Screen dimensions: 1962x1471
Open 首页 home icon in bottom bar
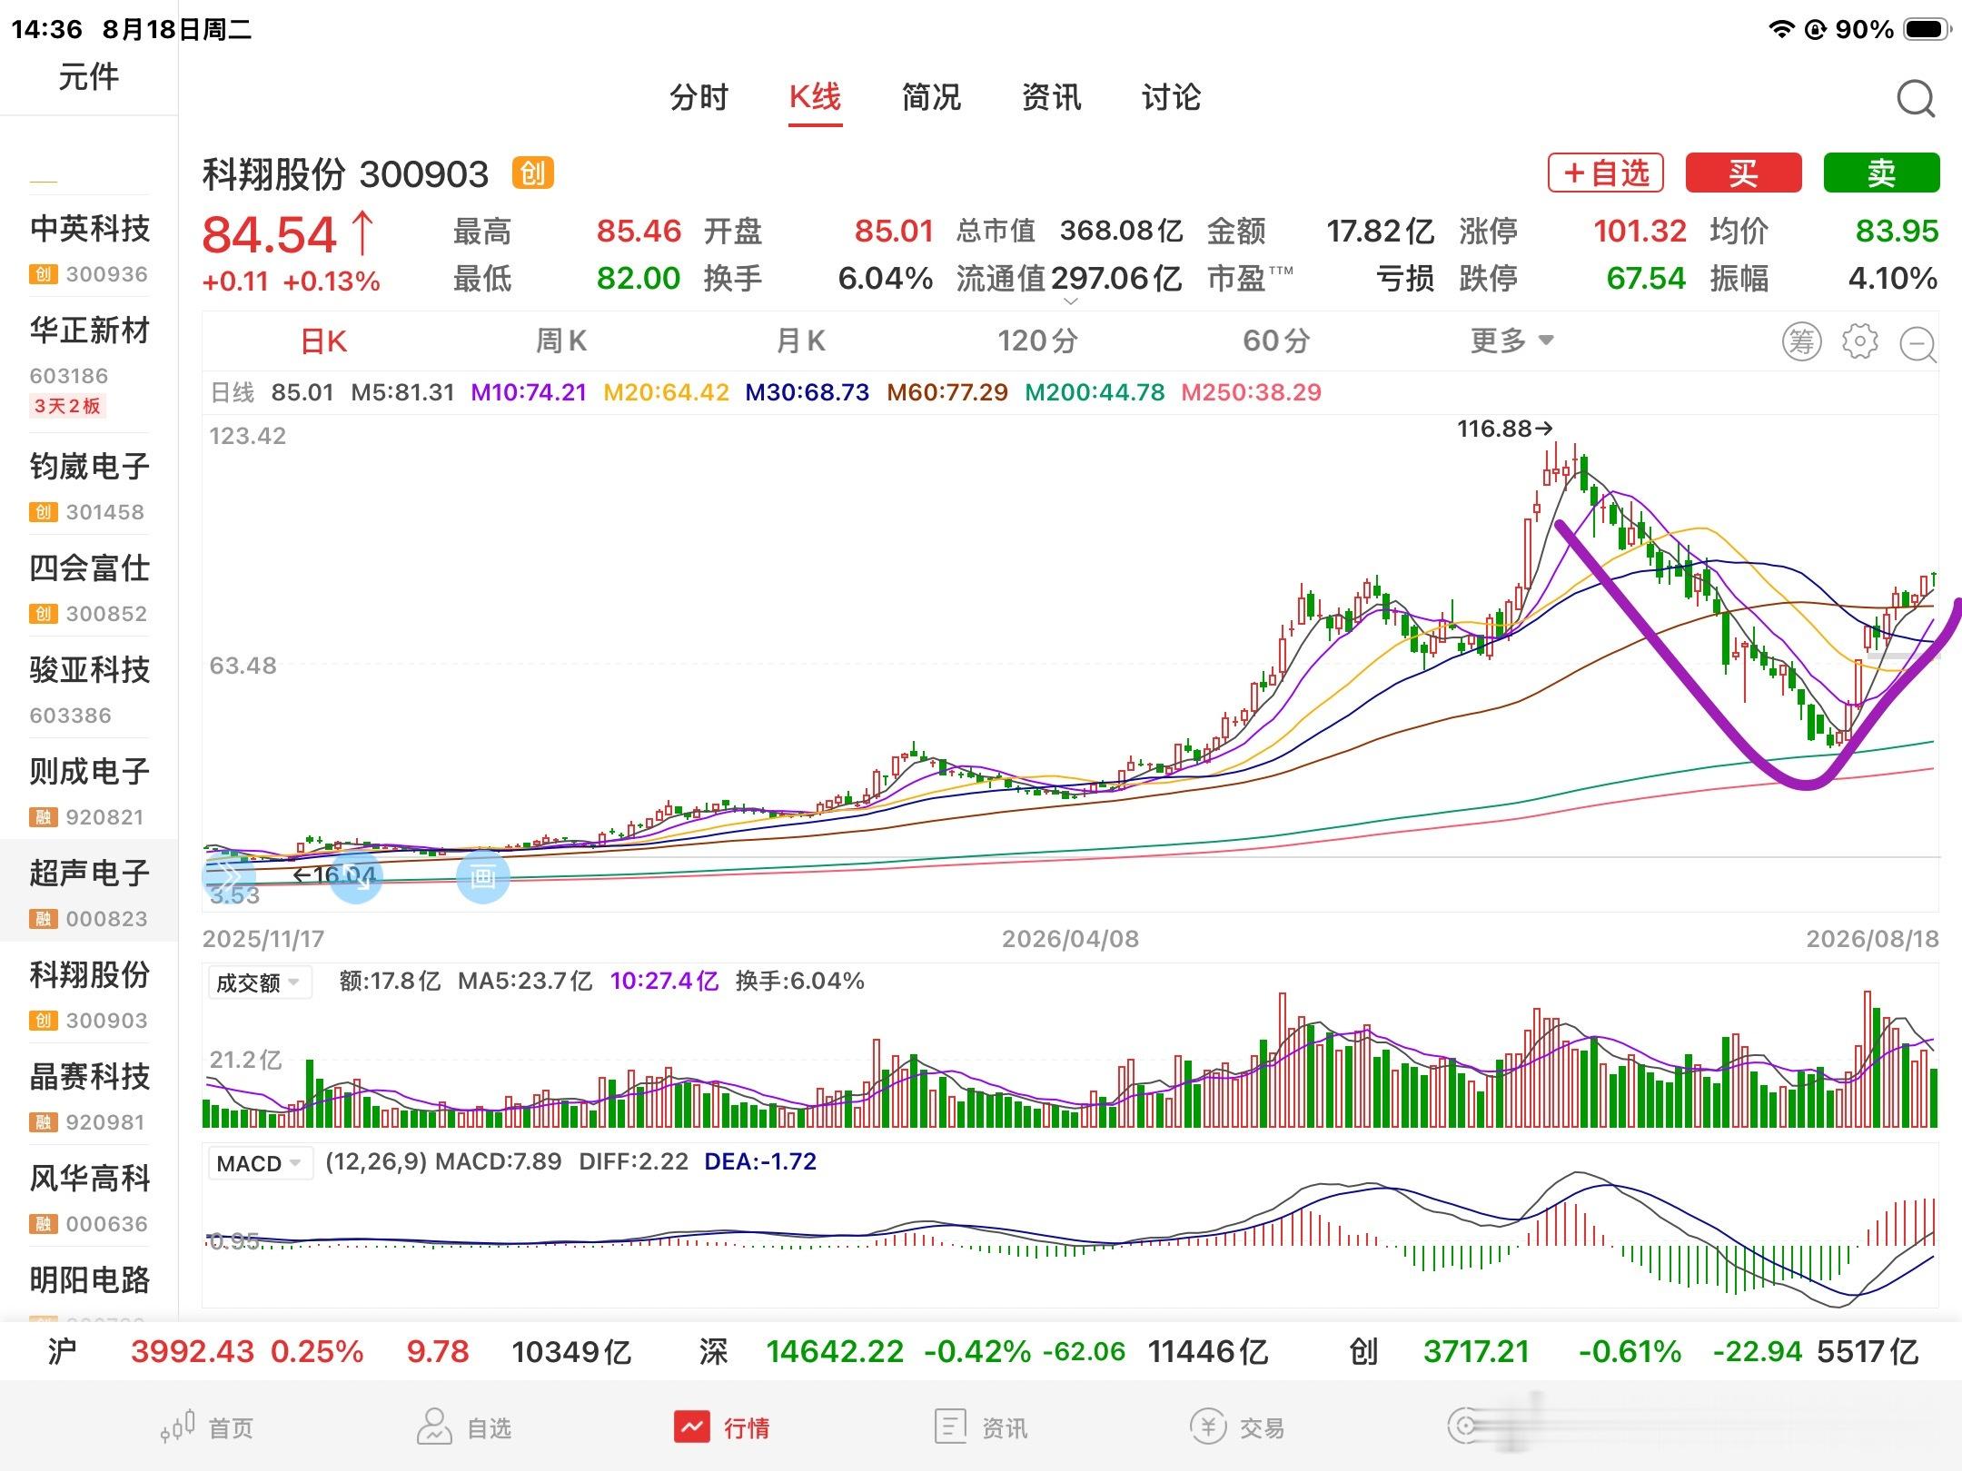206,1427
